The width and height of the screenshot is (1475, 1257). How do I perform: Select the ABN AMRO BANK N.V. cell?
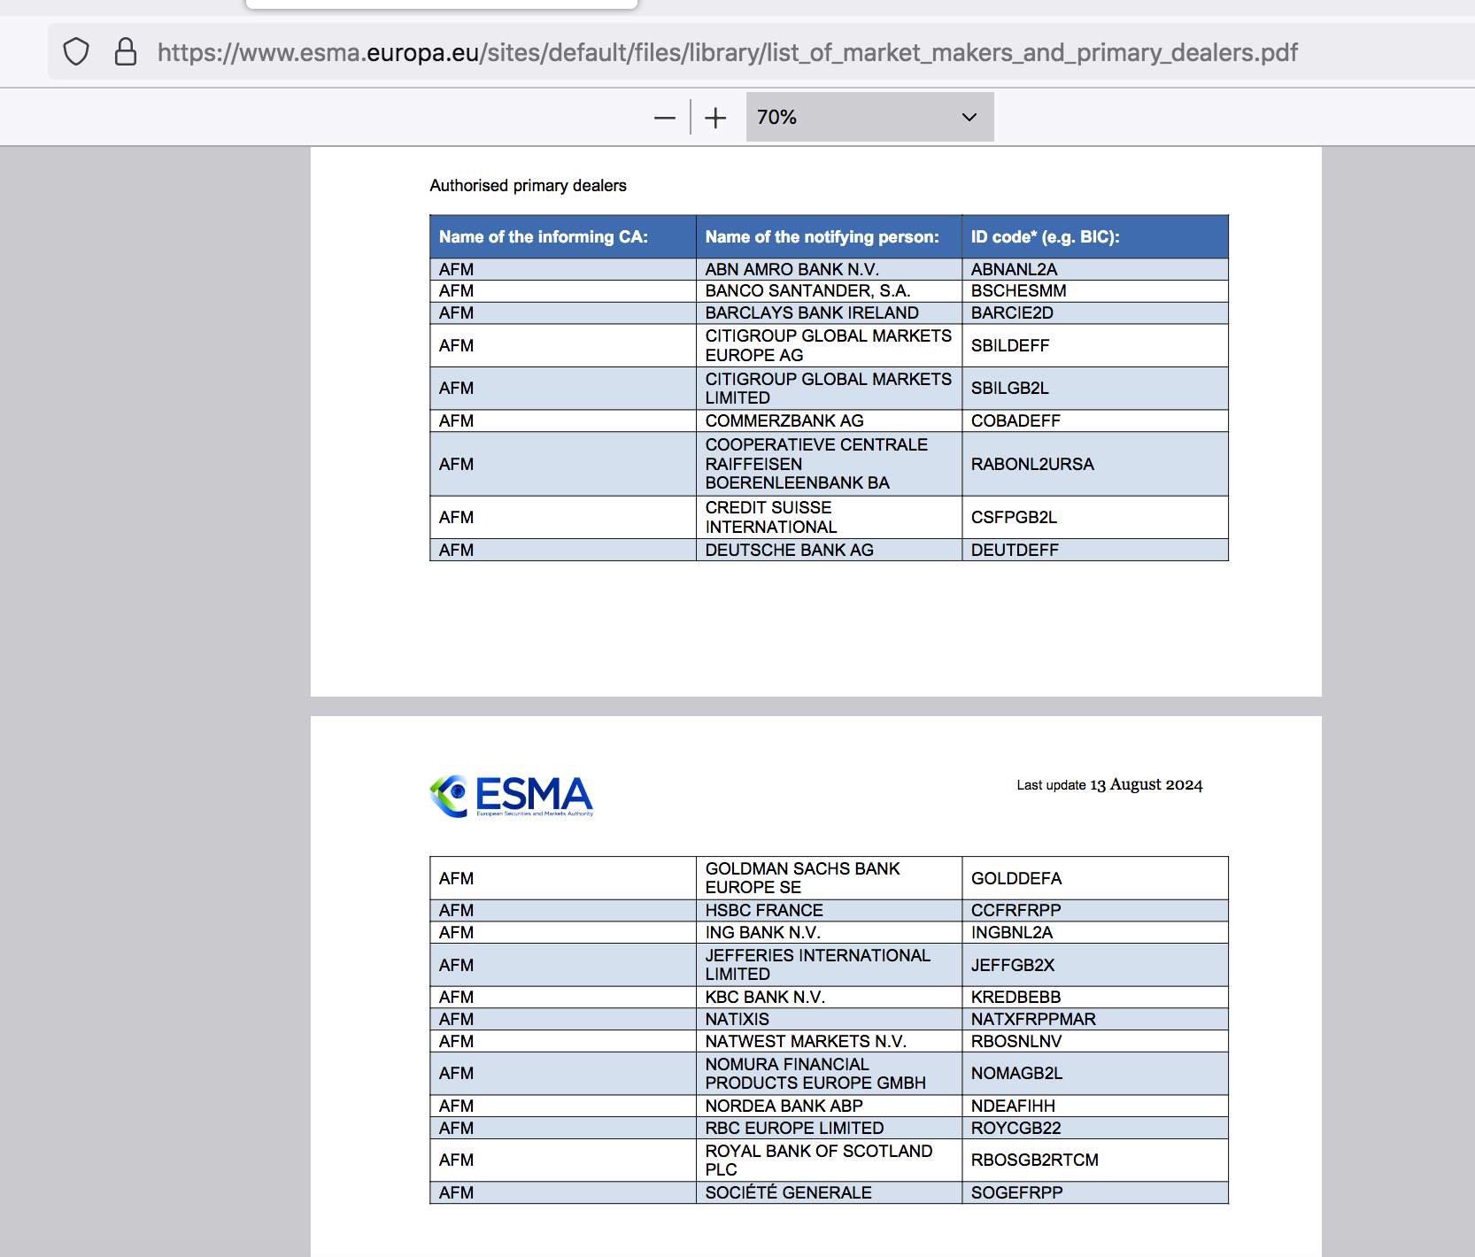pos(829,269)
